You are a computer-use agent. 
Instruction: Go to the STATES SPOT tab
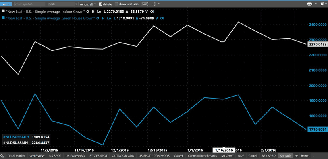(98, 156)
